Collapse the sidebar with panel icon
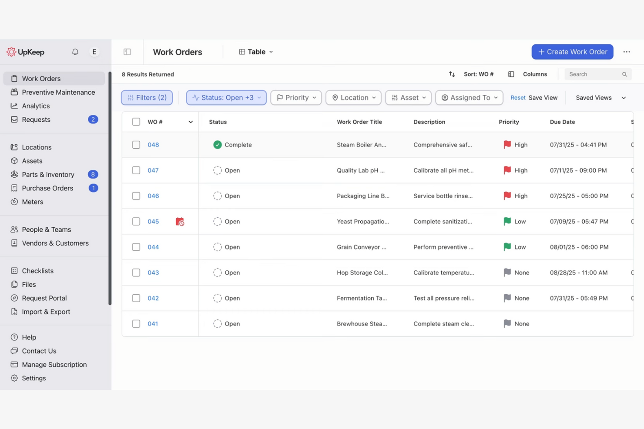The height and width of the screenshot is (429, 644). click(127, 52)
